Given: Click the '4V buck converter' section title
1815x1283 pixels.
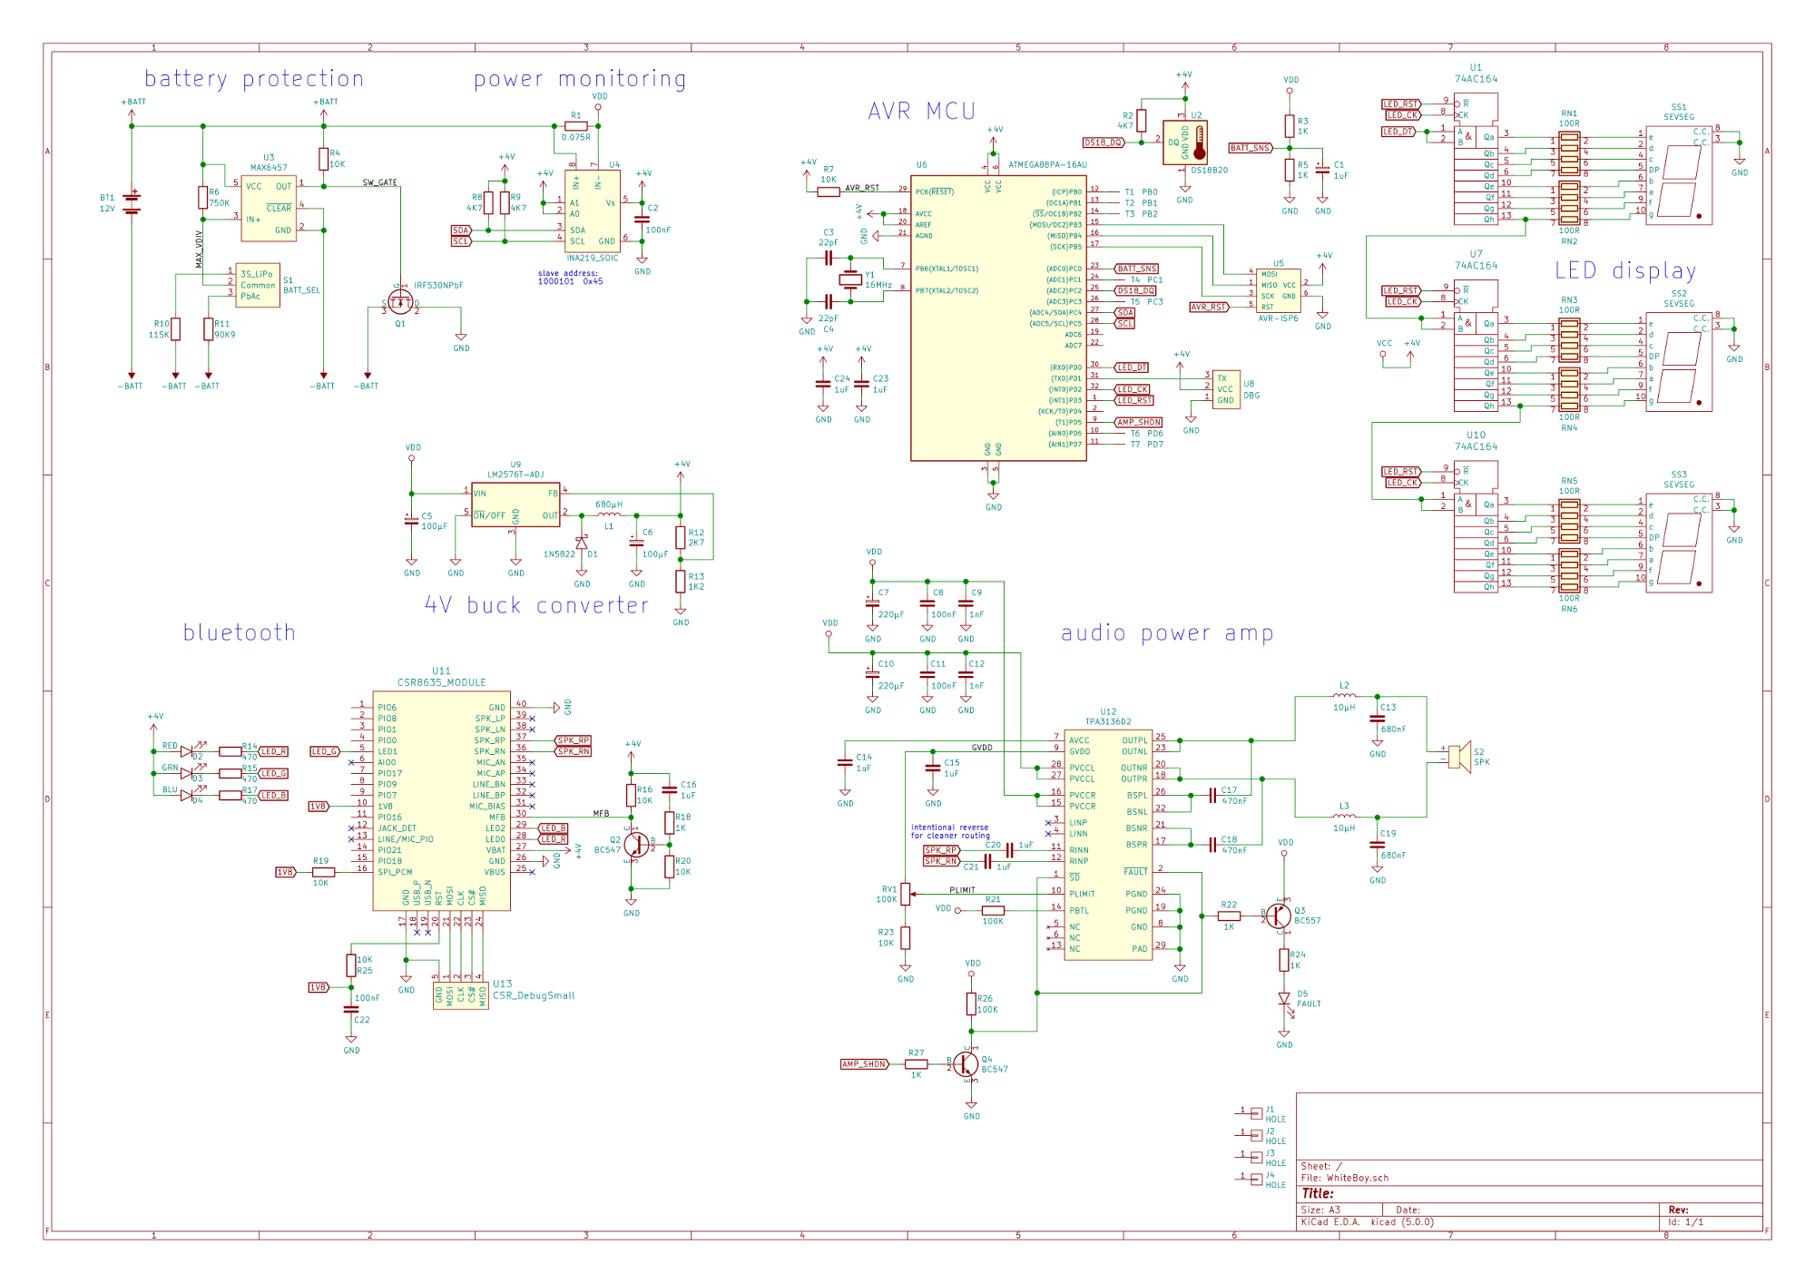Looking at the screenshot, I should point(537,605).
